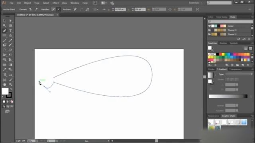
Task: Click the search field in title bar
Action: point(219,3)
